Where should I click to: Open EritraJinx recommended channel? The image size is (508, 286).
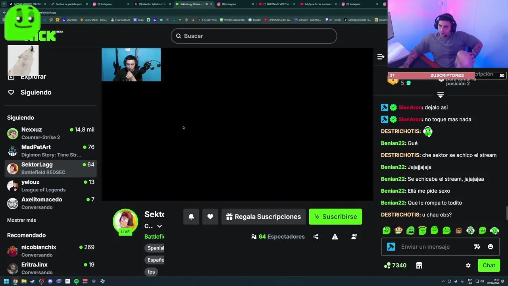[51, 269]
